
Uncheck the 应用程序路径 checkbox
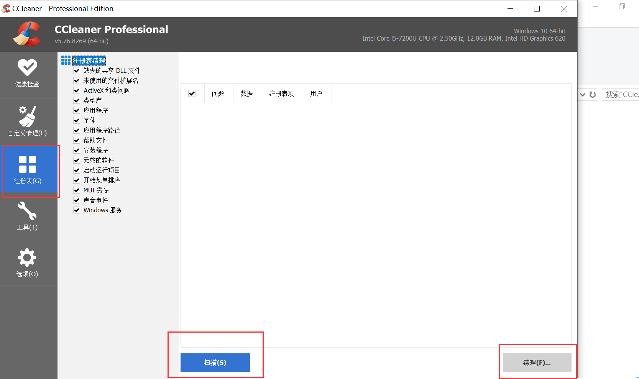tap(77, 130)
